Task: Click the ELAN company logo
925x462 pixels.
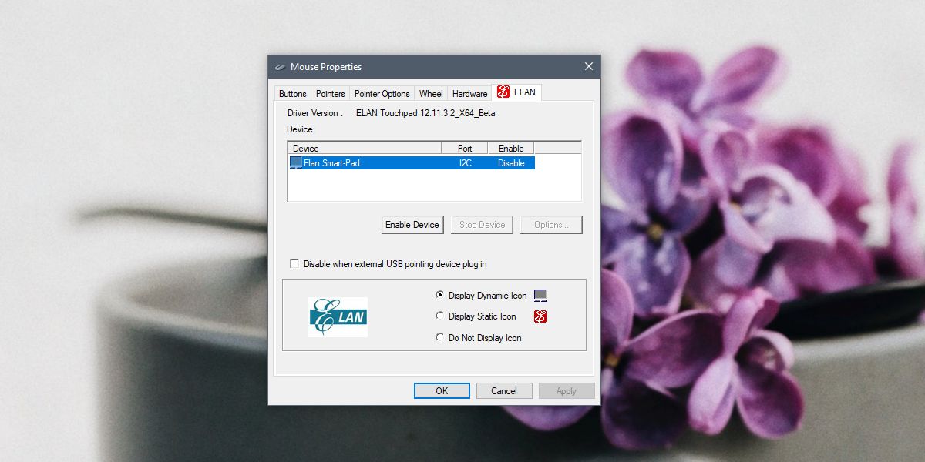Action: (x=338, y=316)
